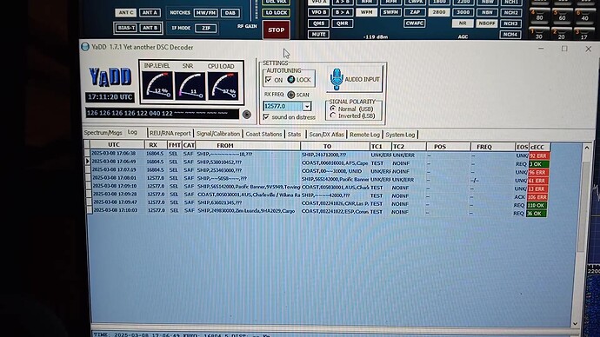Click the RX frequency SCAN indicator

290,95
